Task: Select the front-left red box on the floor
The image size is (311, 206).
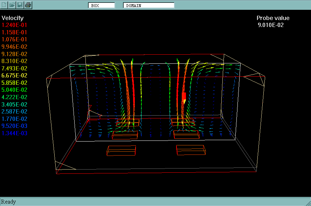Action: [x=121, y=150]
